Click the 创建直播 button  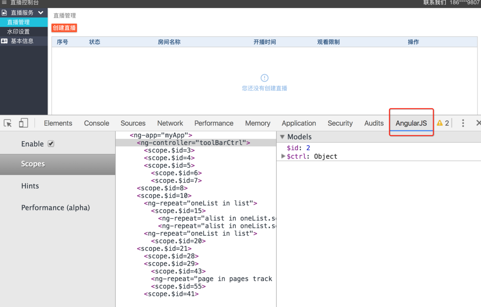64,28
